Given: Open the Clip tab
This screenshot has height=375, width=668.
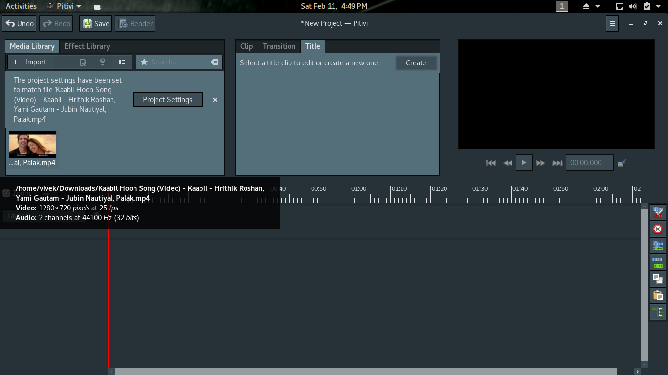Looking at the screenshot, I should 246,46.
